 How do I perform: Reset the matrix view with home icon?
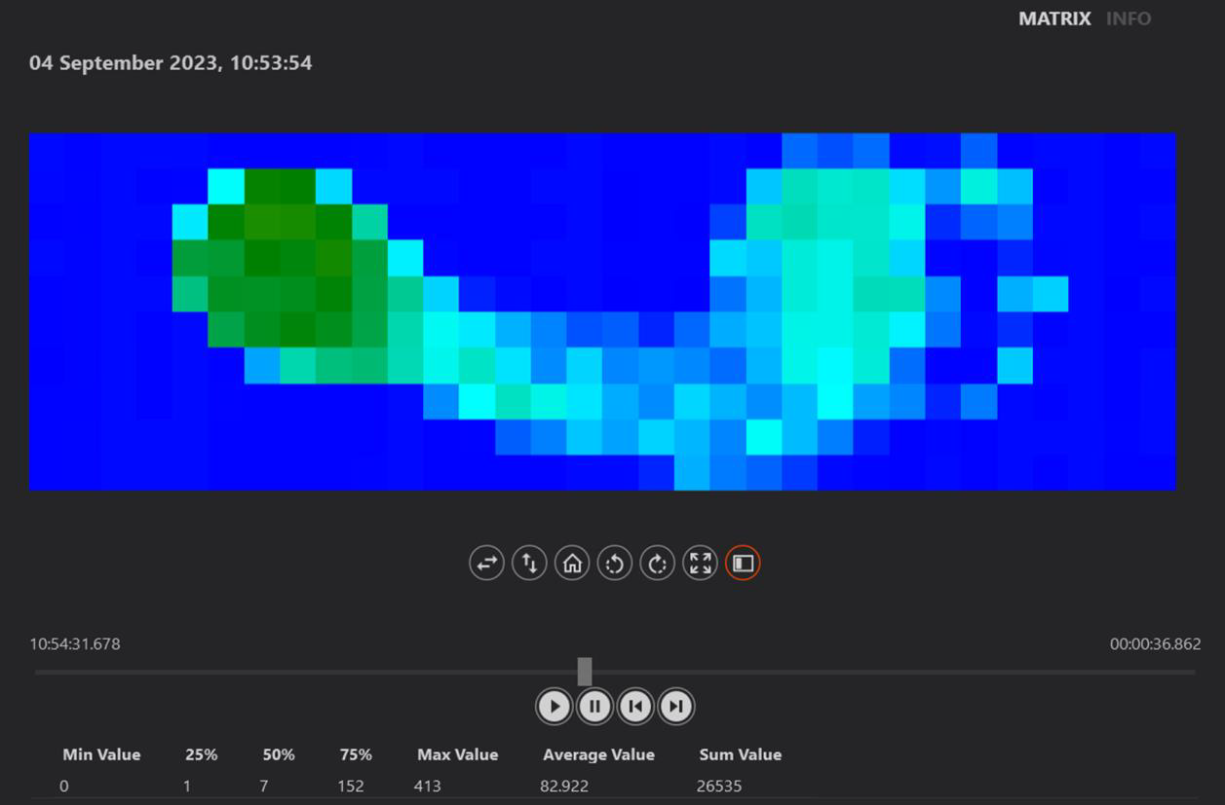pyautogui.click(x=572, y=563)
